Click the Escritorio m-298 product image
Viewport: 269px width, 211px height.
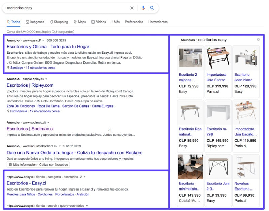pyautogui.click(x=218, y=113)
